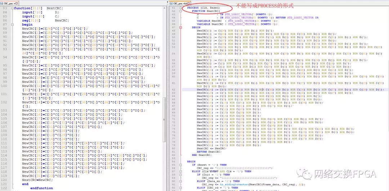Collapse the function block at line 83
This screenshot has height=191, width=389.
click(12, 8)
